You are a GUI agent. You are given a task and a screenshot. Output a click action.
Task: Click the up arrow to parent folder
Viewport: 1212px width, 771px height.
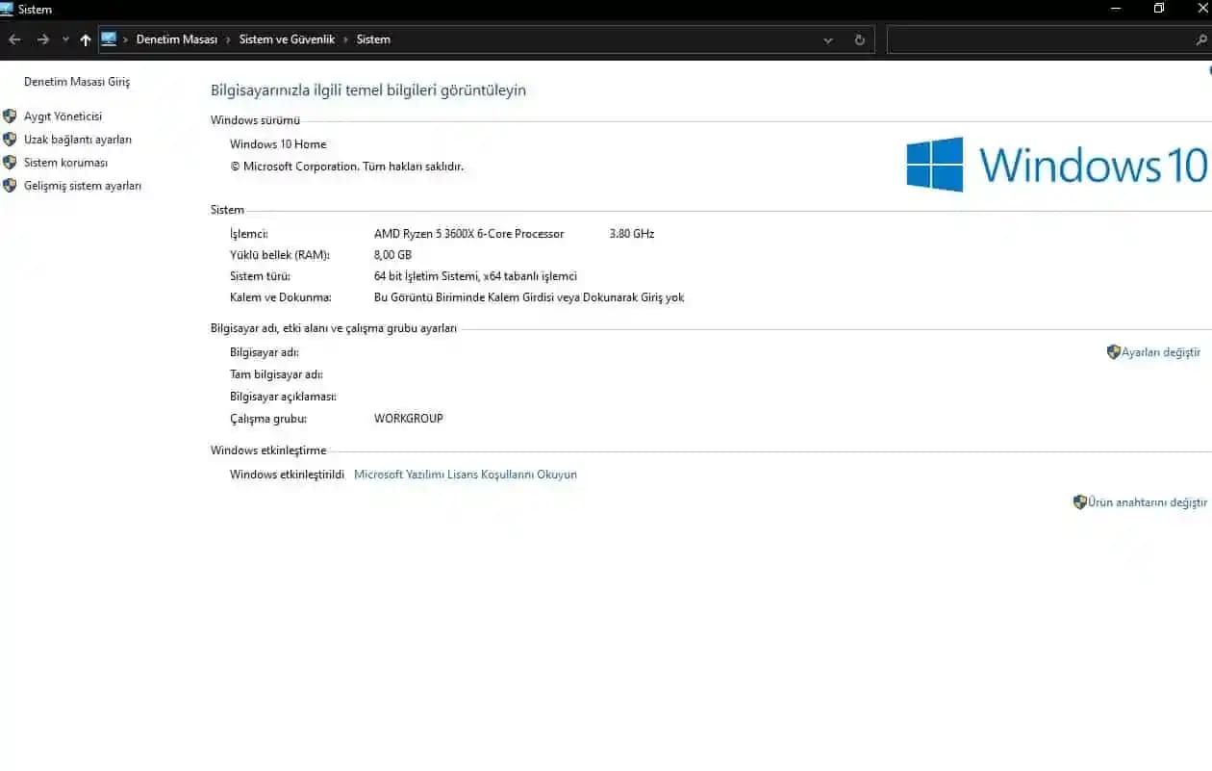click(86, 39)
